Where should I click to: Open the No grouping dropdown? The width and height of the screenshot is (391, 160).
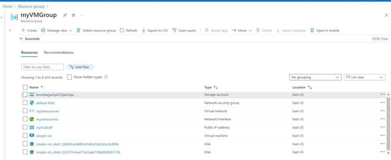click(315, 77)
